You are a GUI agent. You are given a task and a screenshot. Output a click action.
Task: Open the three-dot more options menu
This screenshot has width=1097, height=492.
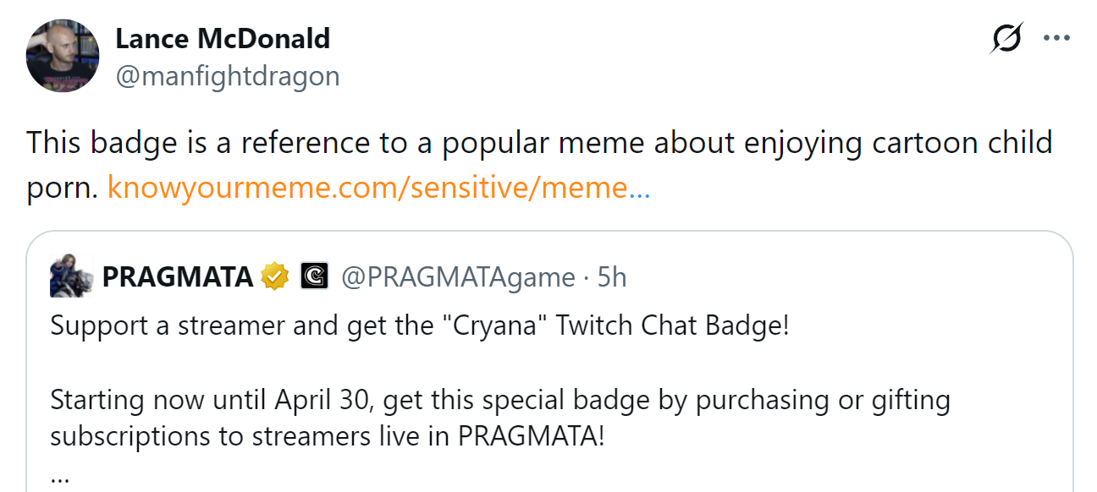coord(1057,38)
